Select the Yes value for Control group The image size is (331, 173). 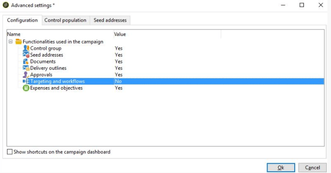[x=119, y=48]
